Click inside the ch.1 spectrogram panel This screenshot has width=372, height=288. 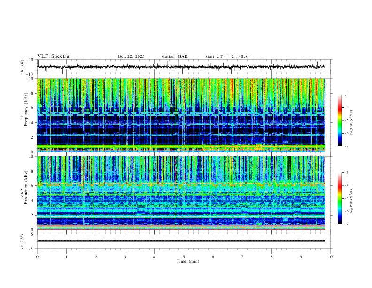click(181, 115)
